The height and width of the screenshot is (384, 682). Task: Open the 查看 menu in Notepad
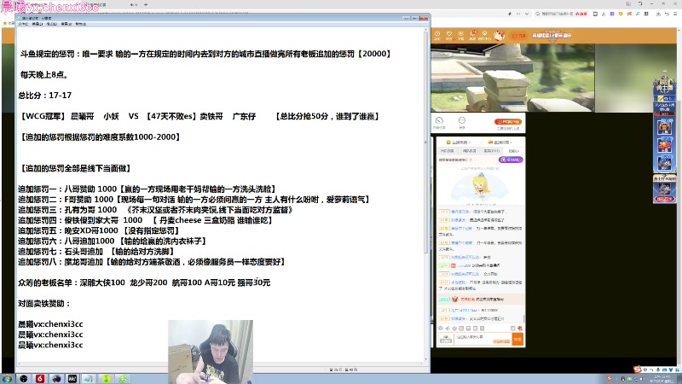pos(66,24)
